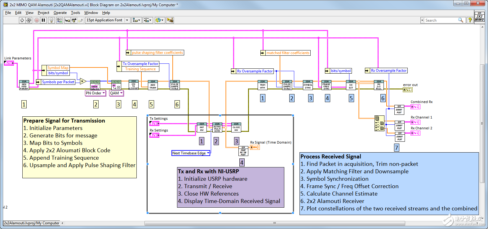488x229 pixels.
Task: Click the Step Into button
Action: 67,20
